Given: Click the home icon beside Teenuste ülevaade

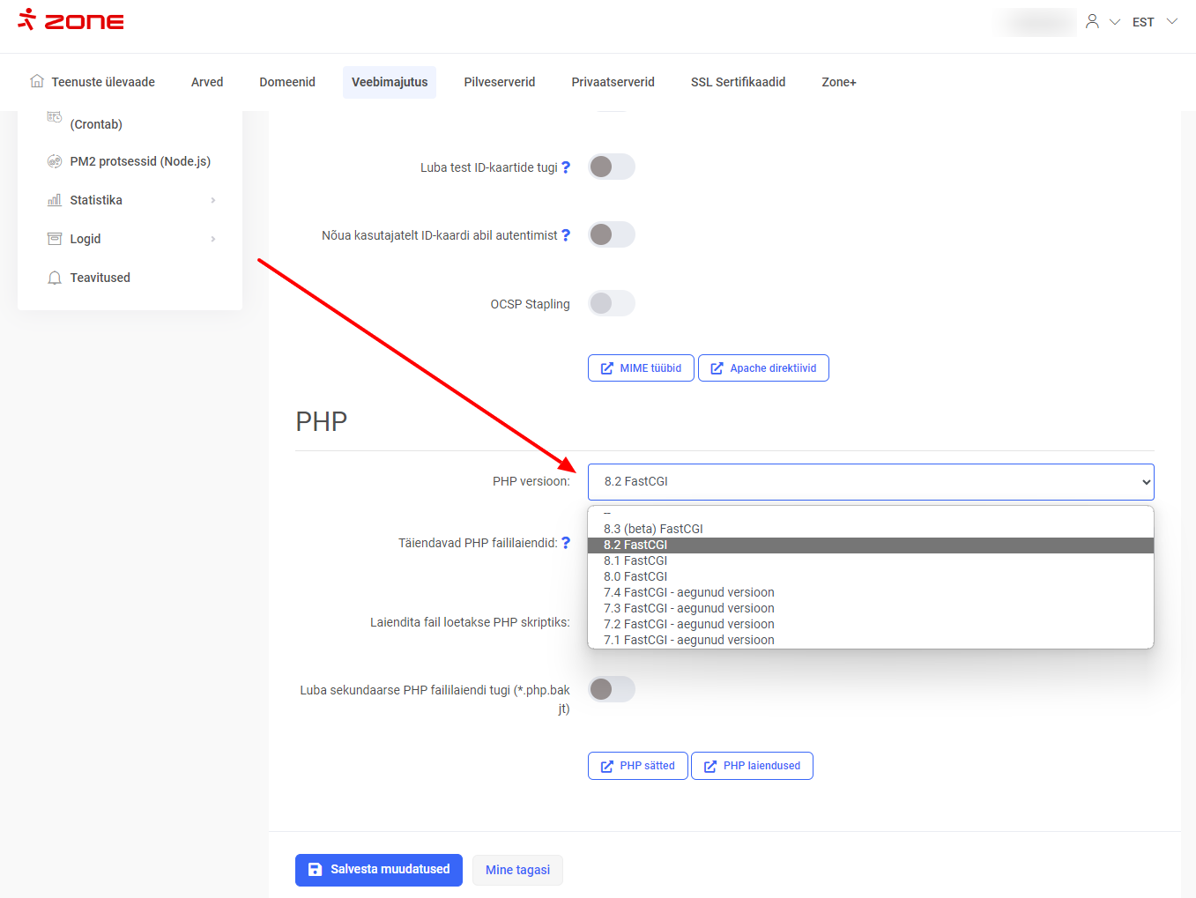Looking at the screenshot, I should click(37, 81).
